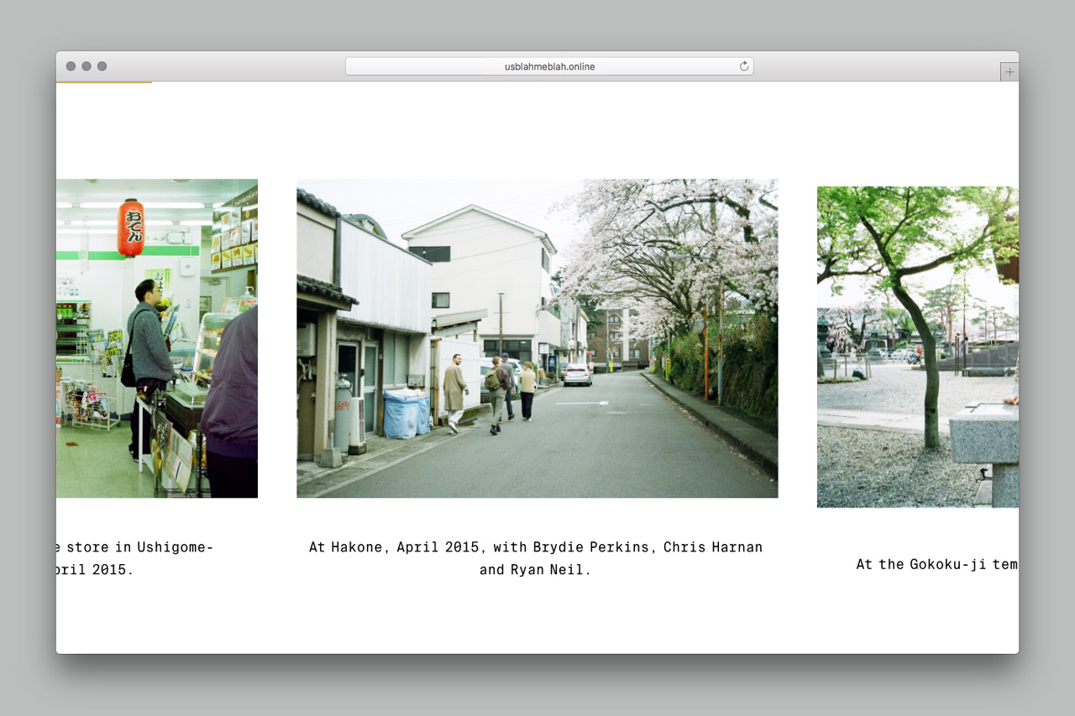Select the Hakone street photo
Screen dimensions: 1075x716
(x=537, y=337)
